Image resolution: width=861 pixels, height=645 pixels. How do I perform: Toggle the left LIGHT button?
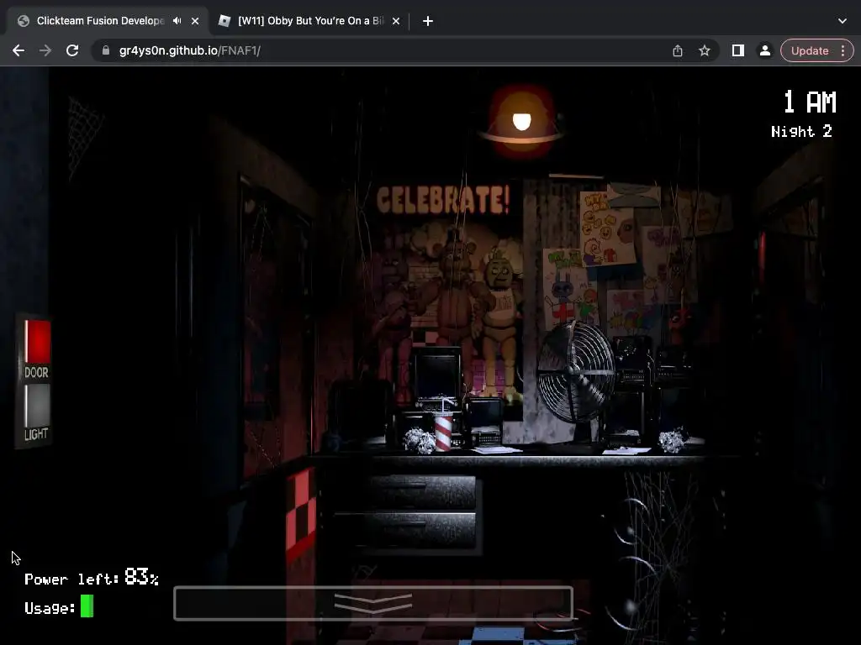[x=37, y=406]
